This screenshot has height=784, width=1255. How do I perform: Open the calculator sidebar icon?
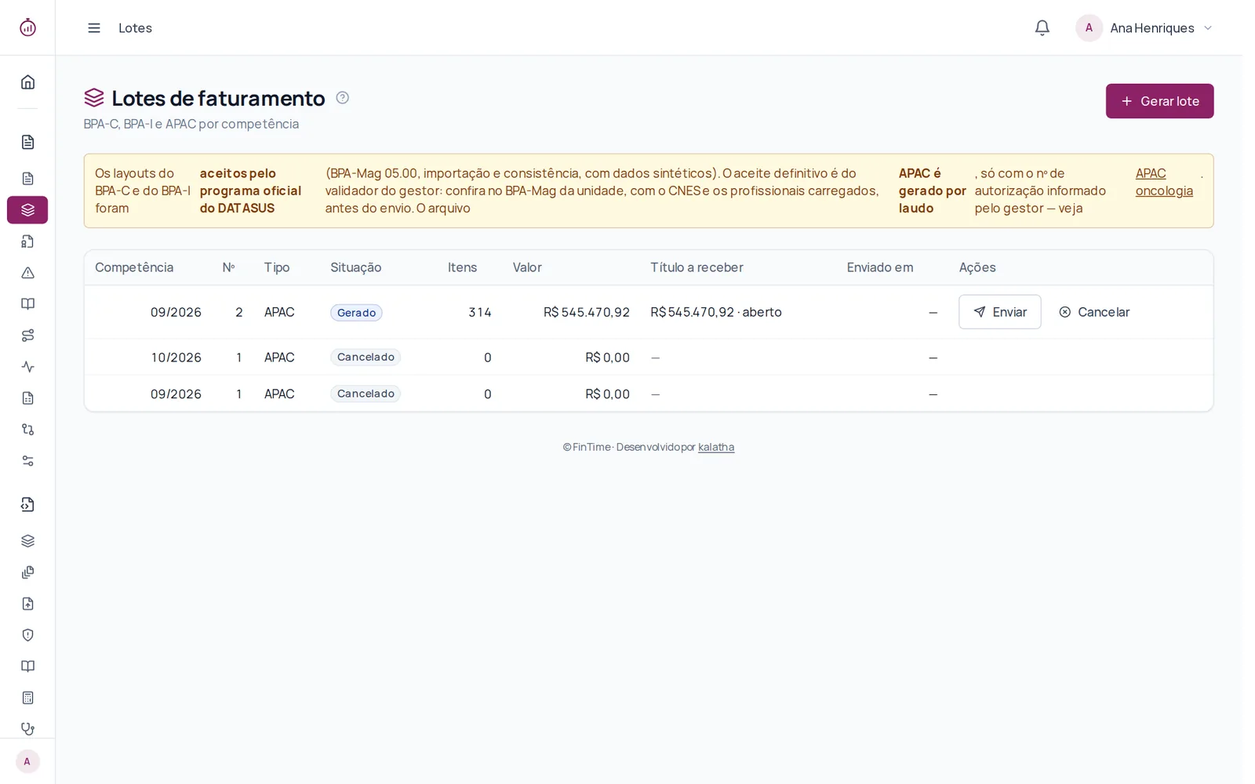(27, 698)
